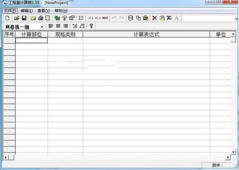Open the 查看(V) menu
This screenshot has height=170, width=239.
pyautogui.click(x=44, y=11)
